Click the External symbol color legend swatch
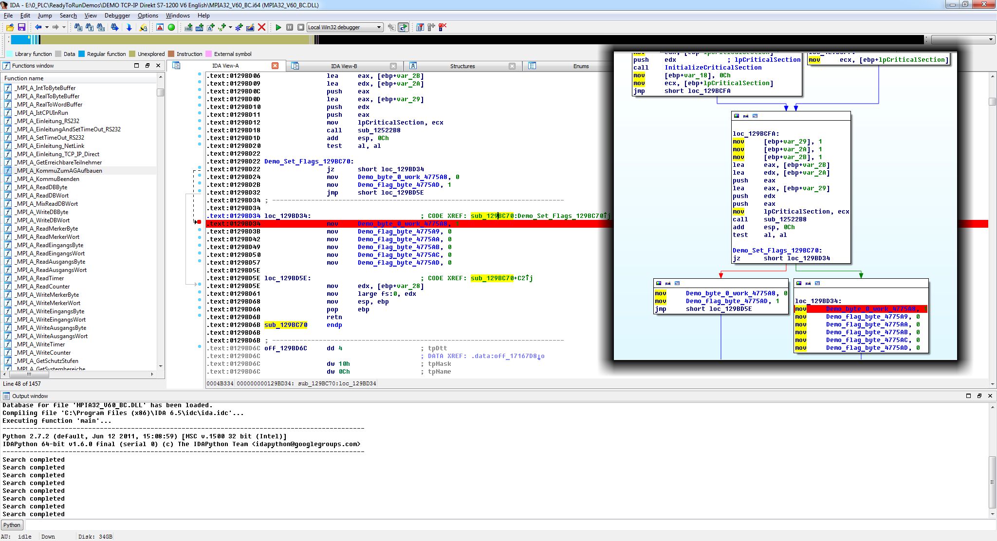Screen dimensions: 997x541 tap(209, 54)
